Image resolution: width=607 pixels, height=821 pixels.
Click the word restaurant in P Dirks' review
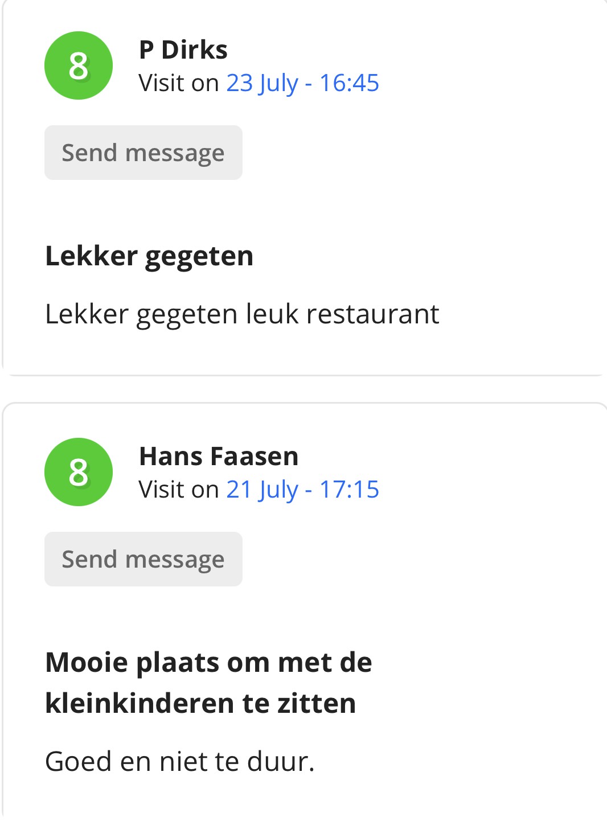(x=372, y=314)
